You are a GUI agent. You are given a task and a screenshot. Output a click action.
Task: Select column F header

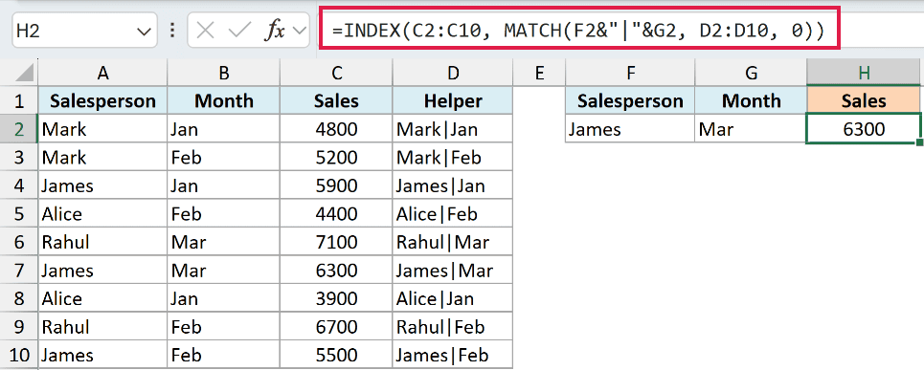coord(630,73)
